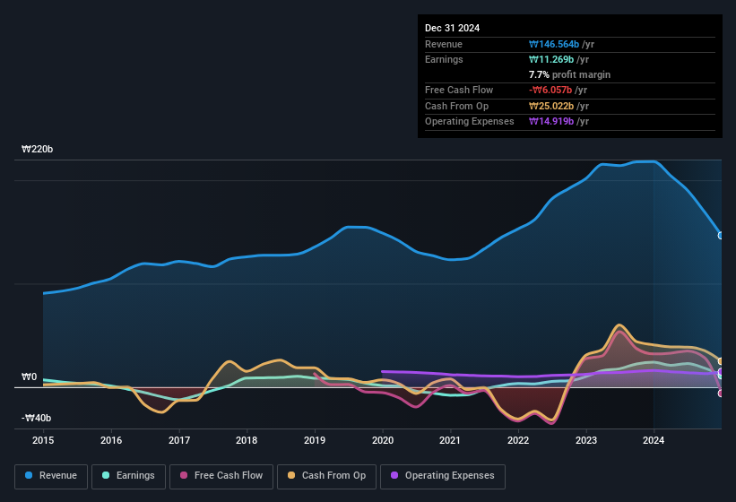Screen dimensions: 736x502
Task: Click the 2016 x-axis label
Action: (111, 440)
